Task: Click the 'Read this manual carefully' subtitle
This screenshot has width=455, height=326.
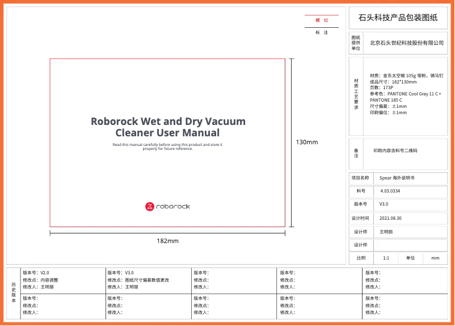Action: coord(167,147)
